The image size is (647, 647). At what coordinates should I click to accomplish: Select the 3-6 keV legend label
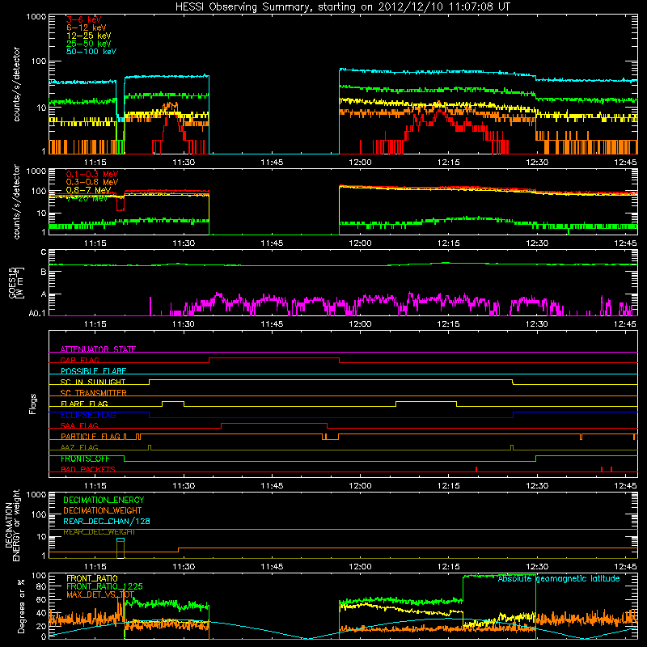84,19
